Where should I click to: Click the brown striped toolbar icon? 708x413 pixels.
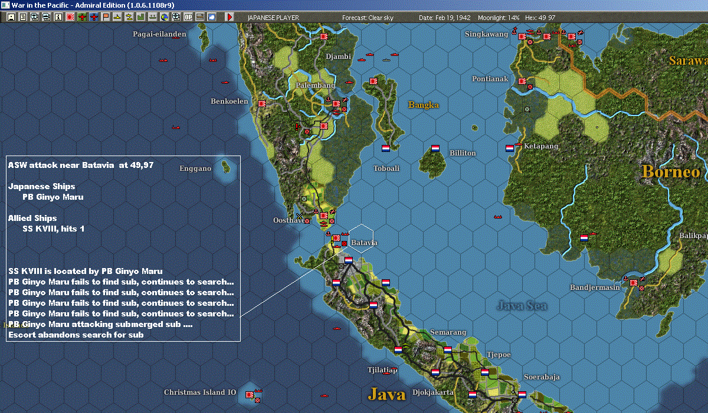[200, 17]
